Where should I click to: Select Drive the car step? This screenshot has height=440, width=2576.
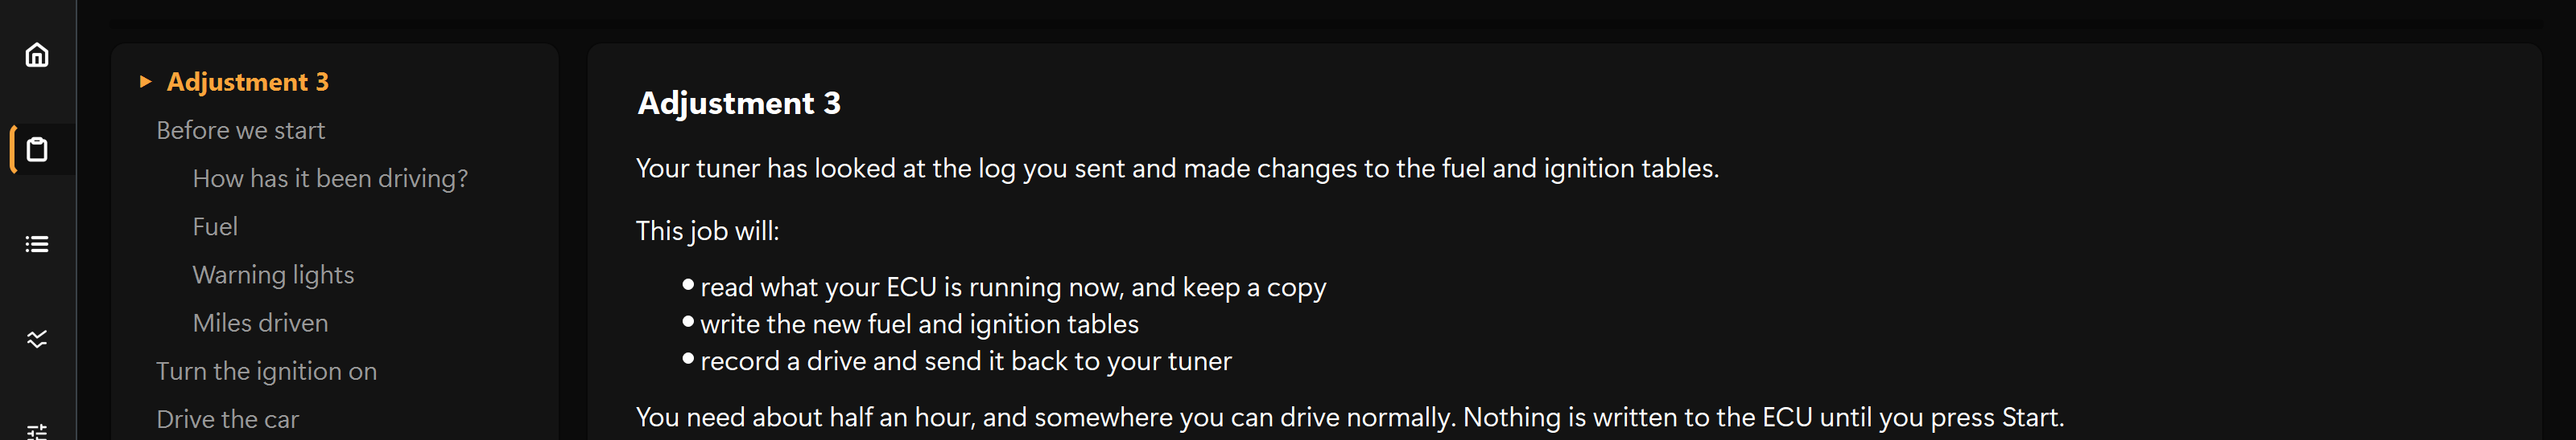tap(227, 419)
